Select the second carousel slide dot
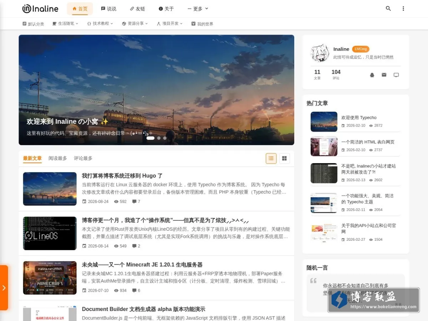Viewport: 428px width, 321px height. click(x=159, y=138)
